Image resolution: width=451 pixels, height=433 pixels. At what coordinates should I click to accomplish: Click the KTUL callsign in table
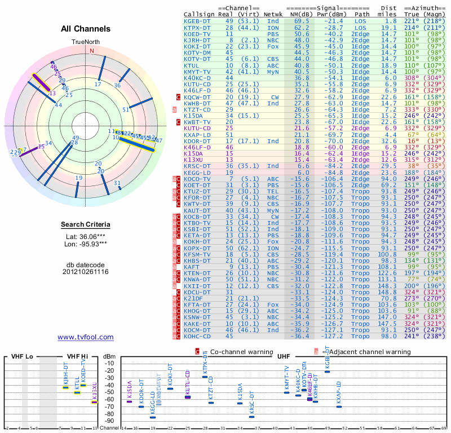point(191,65)
